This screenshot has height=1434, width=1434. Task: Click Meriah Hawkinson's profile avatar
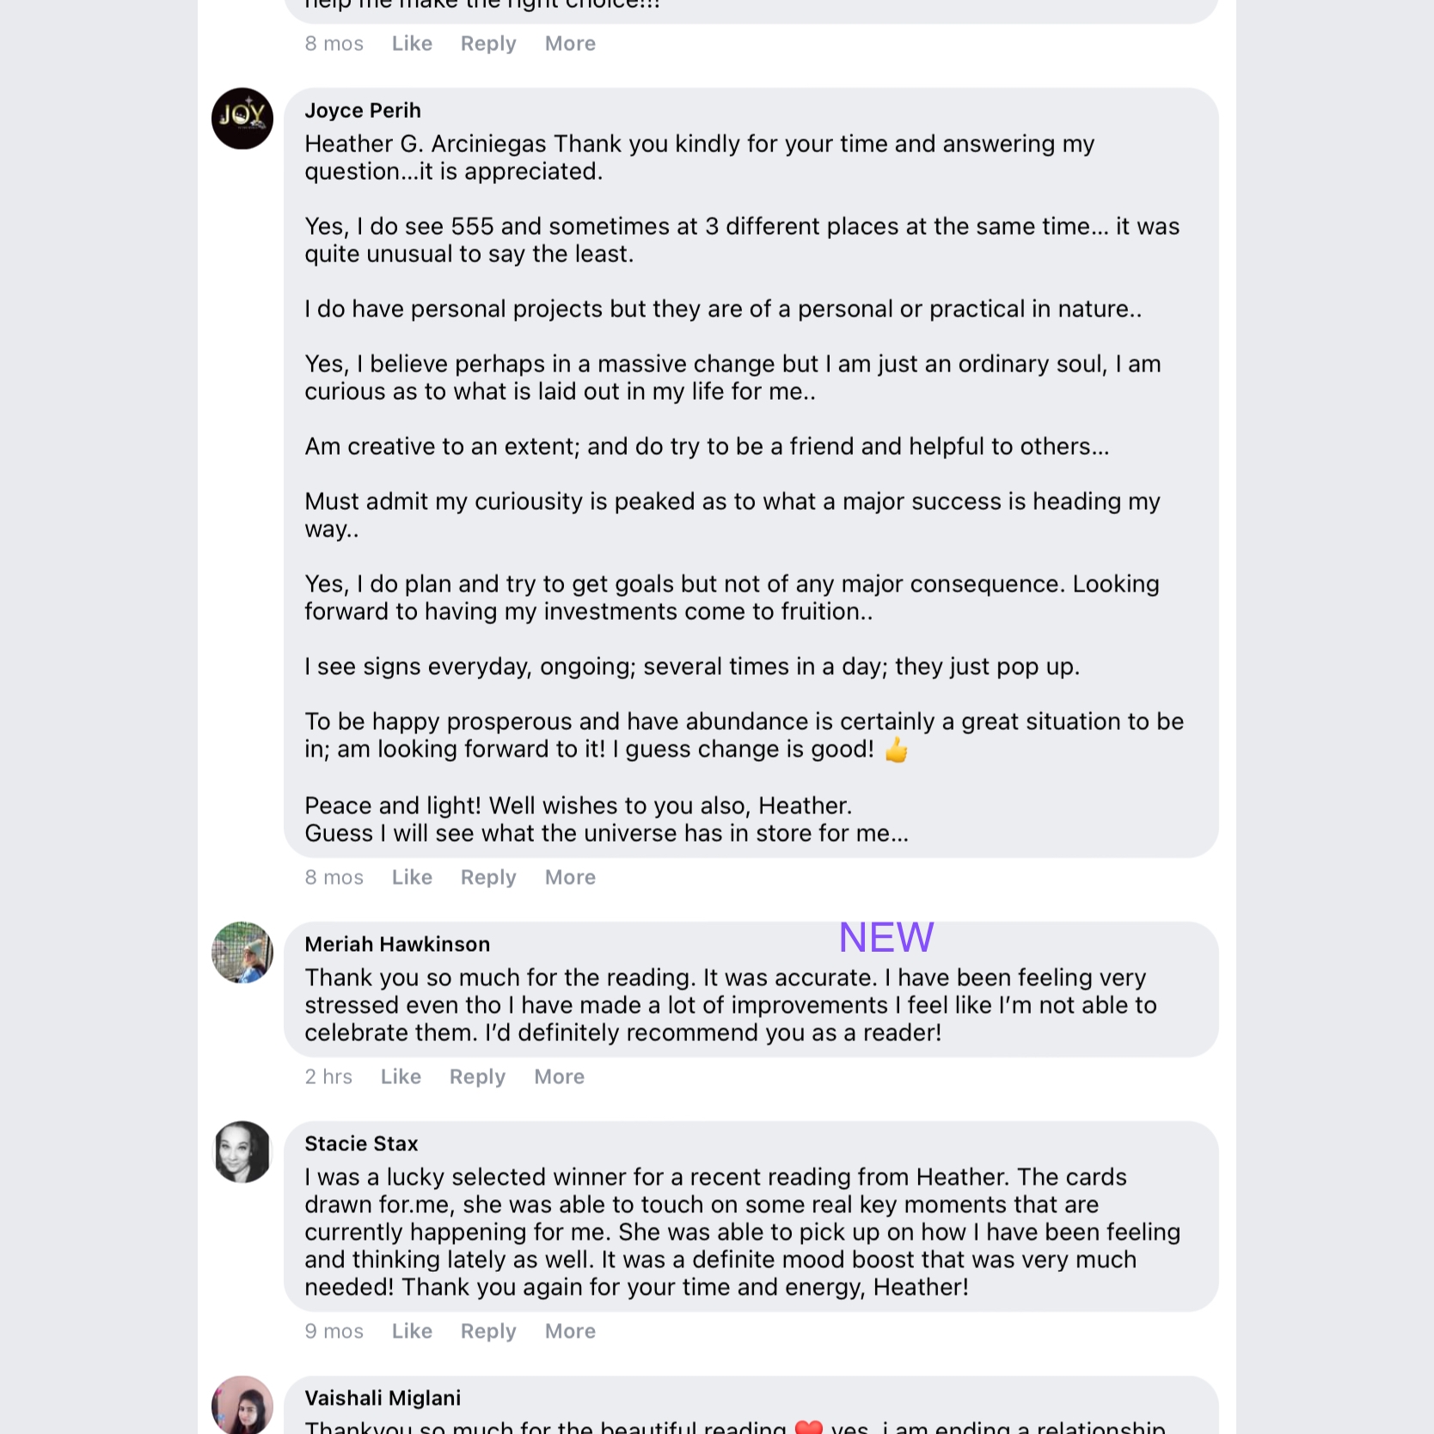(x=242, y=953)
